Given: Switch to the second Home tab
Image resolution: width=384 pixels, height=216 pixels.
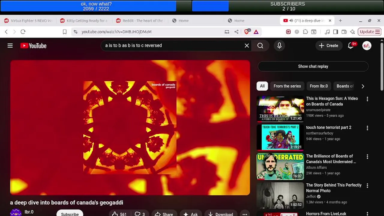Looking at the screenshot, I should click(x=236, y=21).
